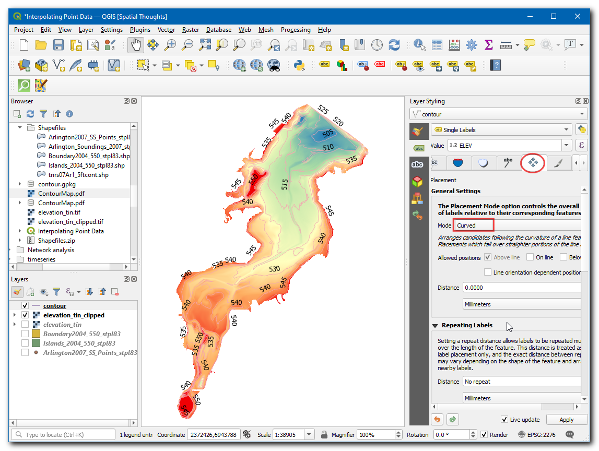Open the expression editor epsilon button
Viewport: 599px width, 451px height.
pos(581,146)
